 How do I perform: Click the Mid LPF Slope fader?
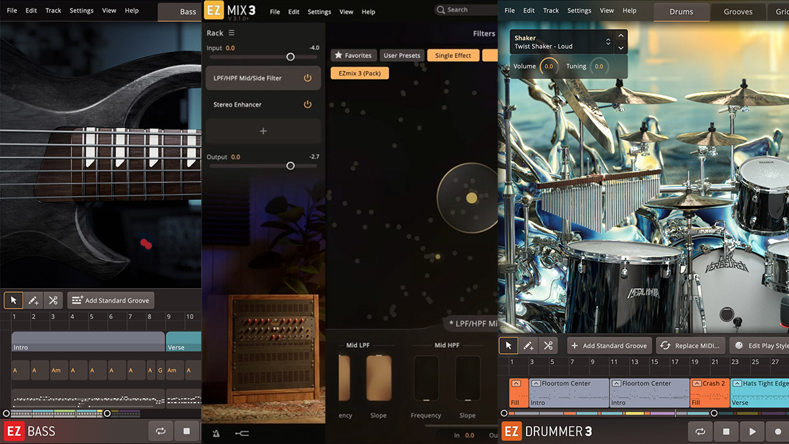click(379, 378)
